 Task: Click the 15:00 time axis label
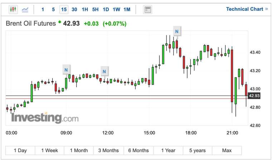[x=149, y=133]
